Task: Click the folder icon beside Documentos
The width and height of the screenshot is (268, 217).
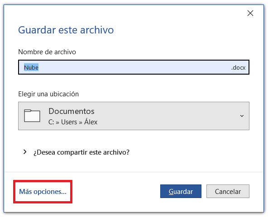Action: (32, 116)
